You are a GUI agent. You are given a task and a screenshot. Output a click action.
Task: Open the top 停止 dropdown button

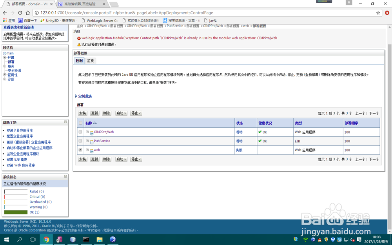136,113
